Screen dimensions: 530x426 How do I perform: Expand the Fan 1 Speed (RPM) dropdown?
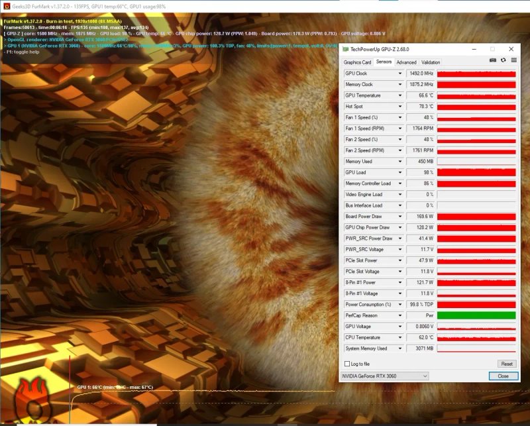pyautogui.click(x=400, y=129)
